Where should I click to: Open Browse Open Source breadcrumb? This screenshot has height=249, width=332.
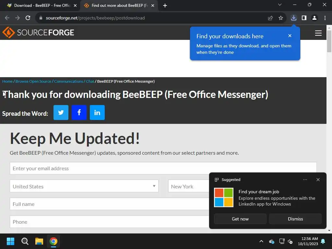pos(33,81)
